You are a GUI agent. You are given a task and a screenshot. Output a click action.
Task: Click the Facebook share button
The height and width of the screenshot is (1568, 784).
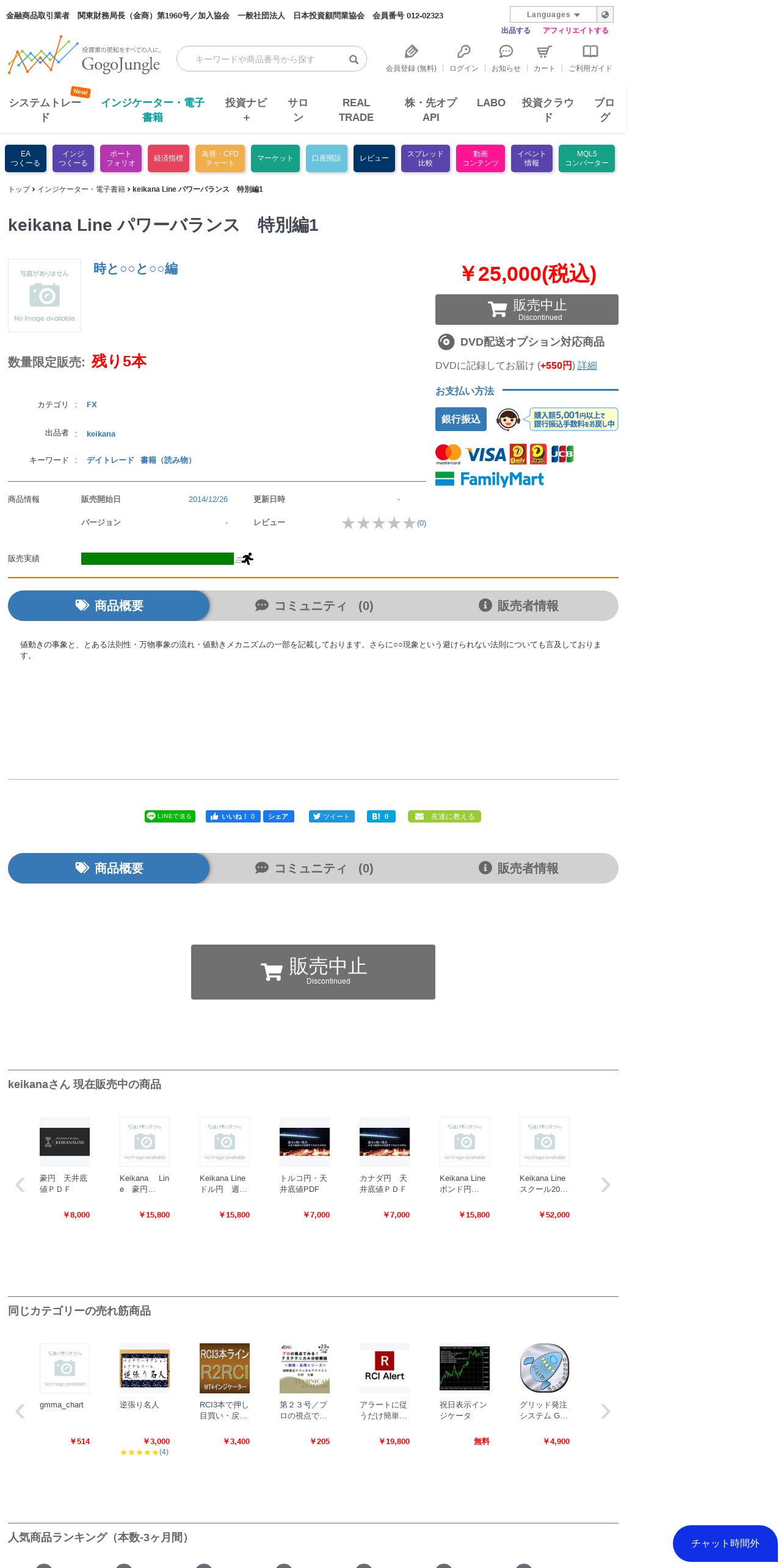278,816
